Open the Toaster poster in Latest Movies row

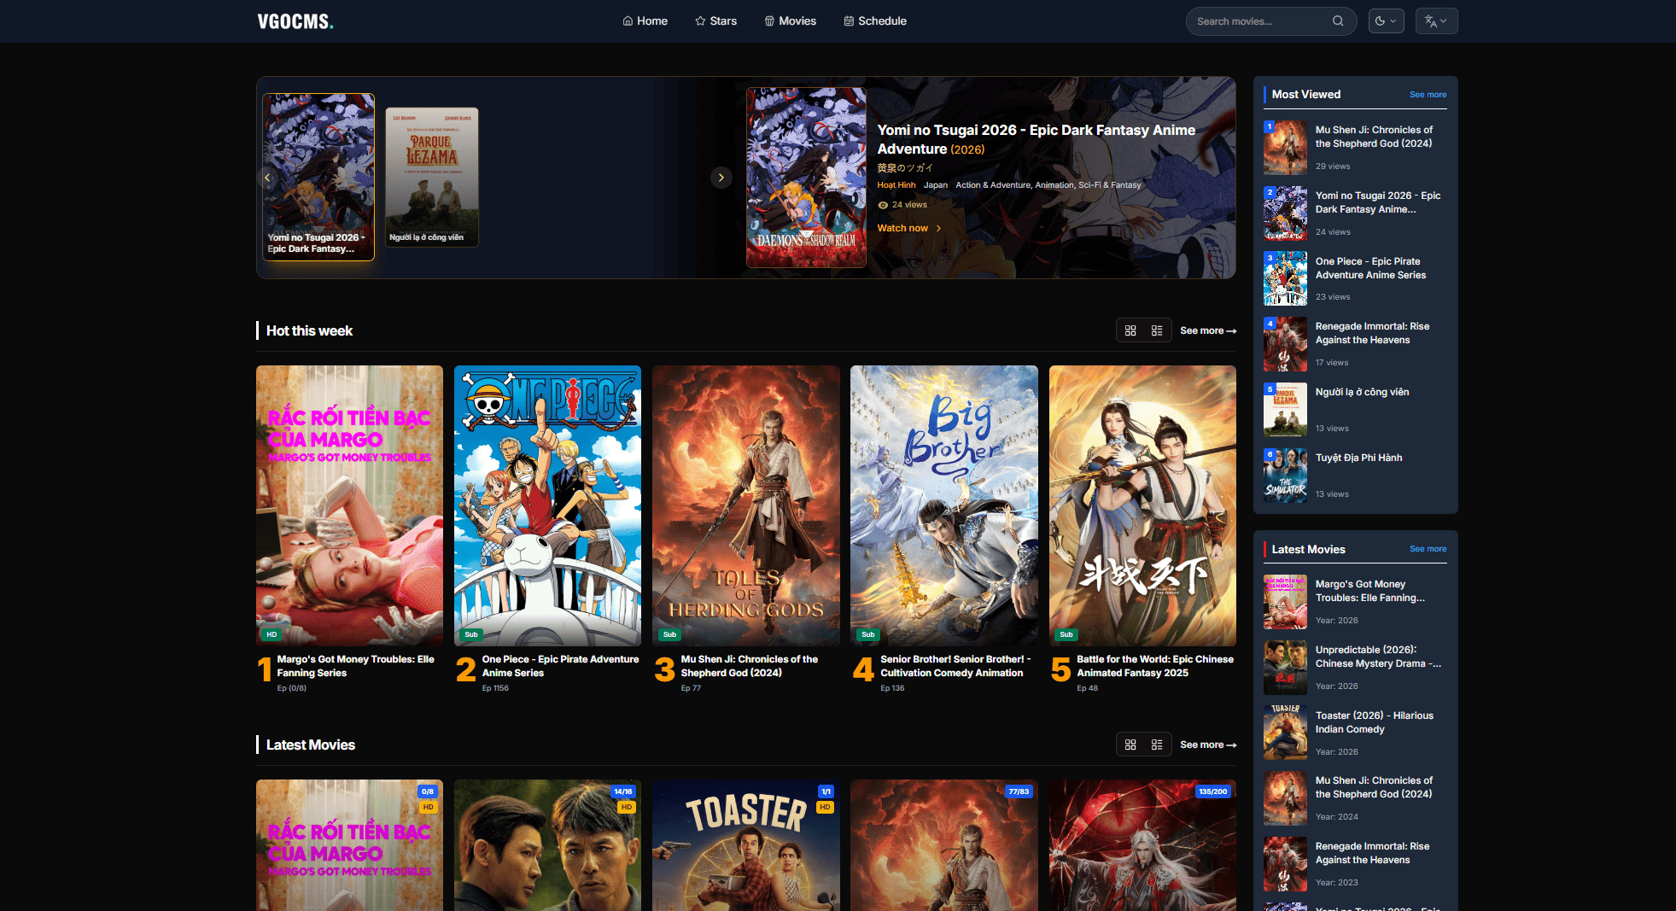(745, 845)
